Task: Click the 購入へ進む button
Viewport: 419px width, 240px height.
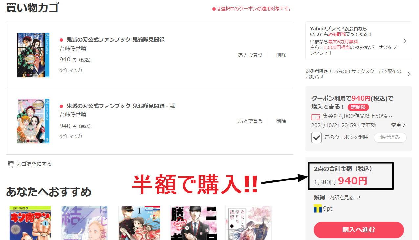Action: click(x=359, y=230)
